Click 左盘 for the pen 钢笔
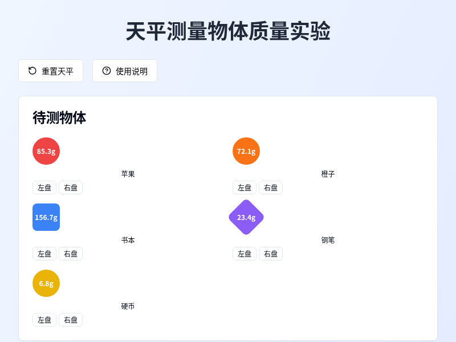456x342 pixels. [245, 254]
